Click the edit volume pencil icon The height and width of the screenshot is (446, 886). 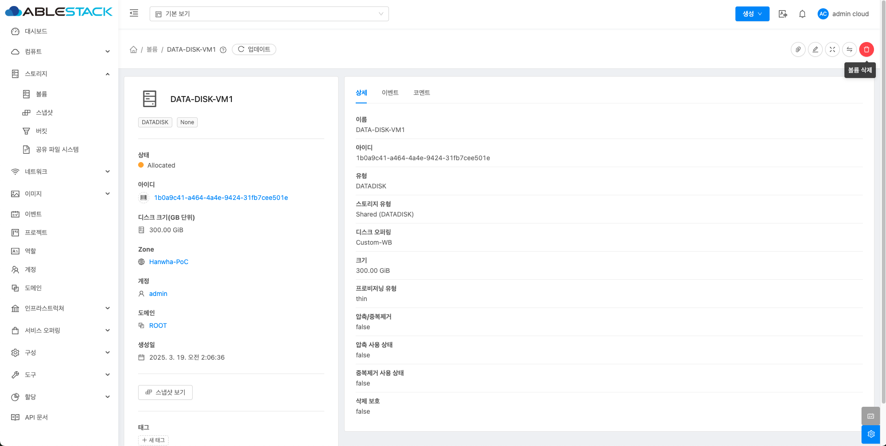coord(815,49)
